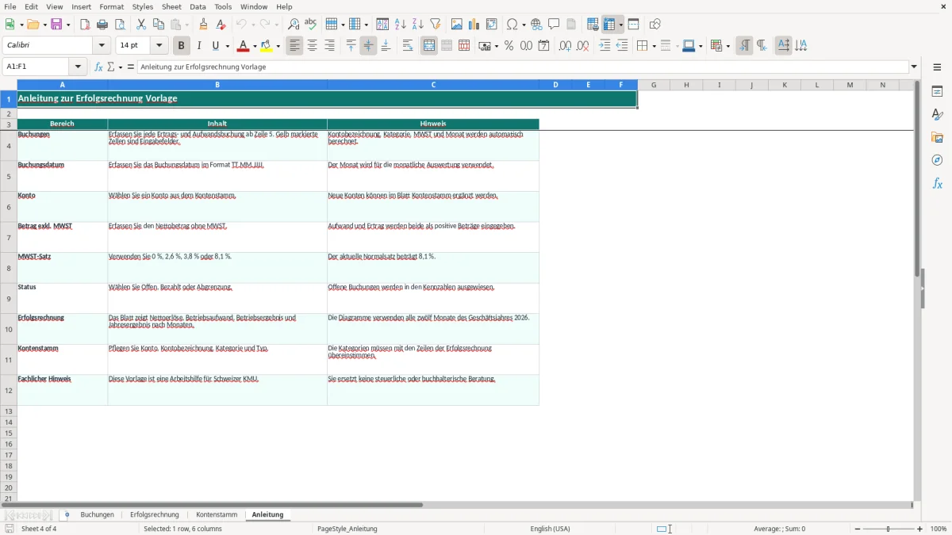The height and width of the screenshot is (535, 952).
Task: Toggle Wrap Text
Action: 407,46
